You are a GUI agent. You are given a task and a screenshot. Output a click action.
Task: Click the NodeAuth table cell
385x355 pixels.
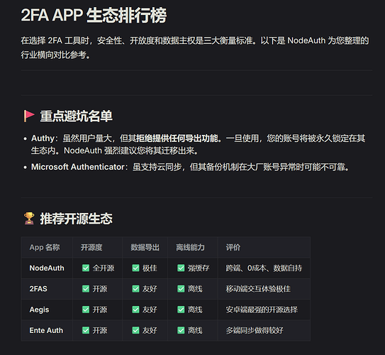[x=47, y=268]
